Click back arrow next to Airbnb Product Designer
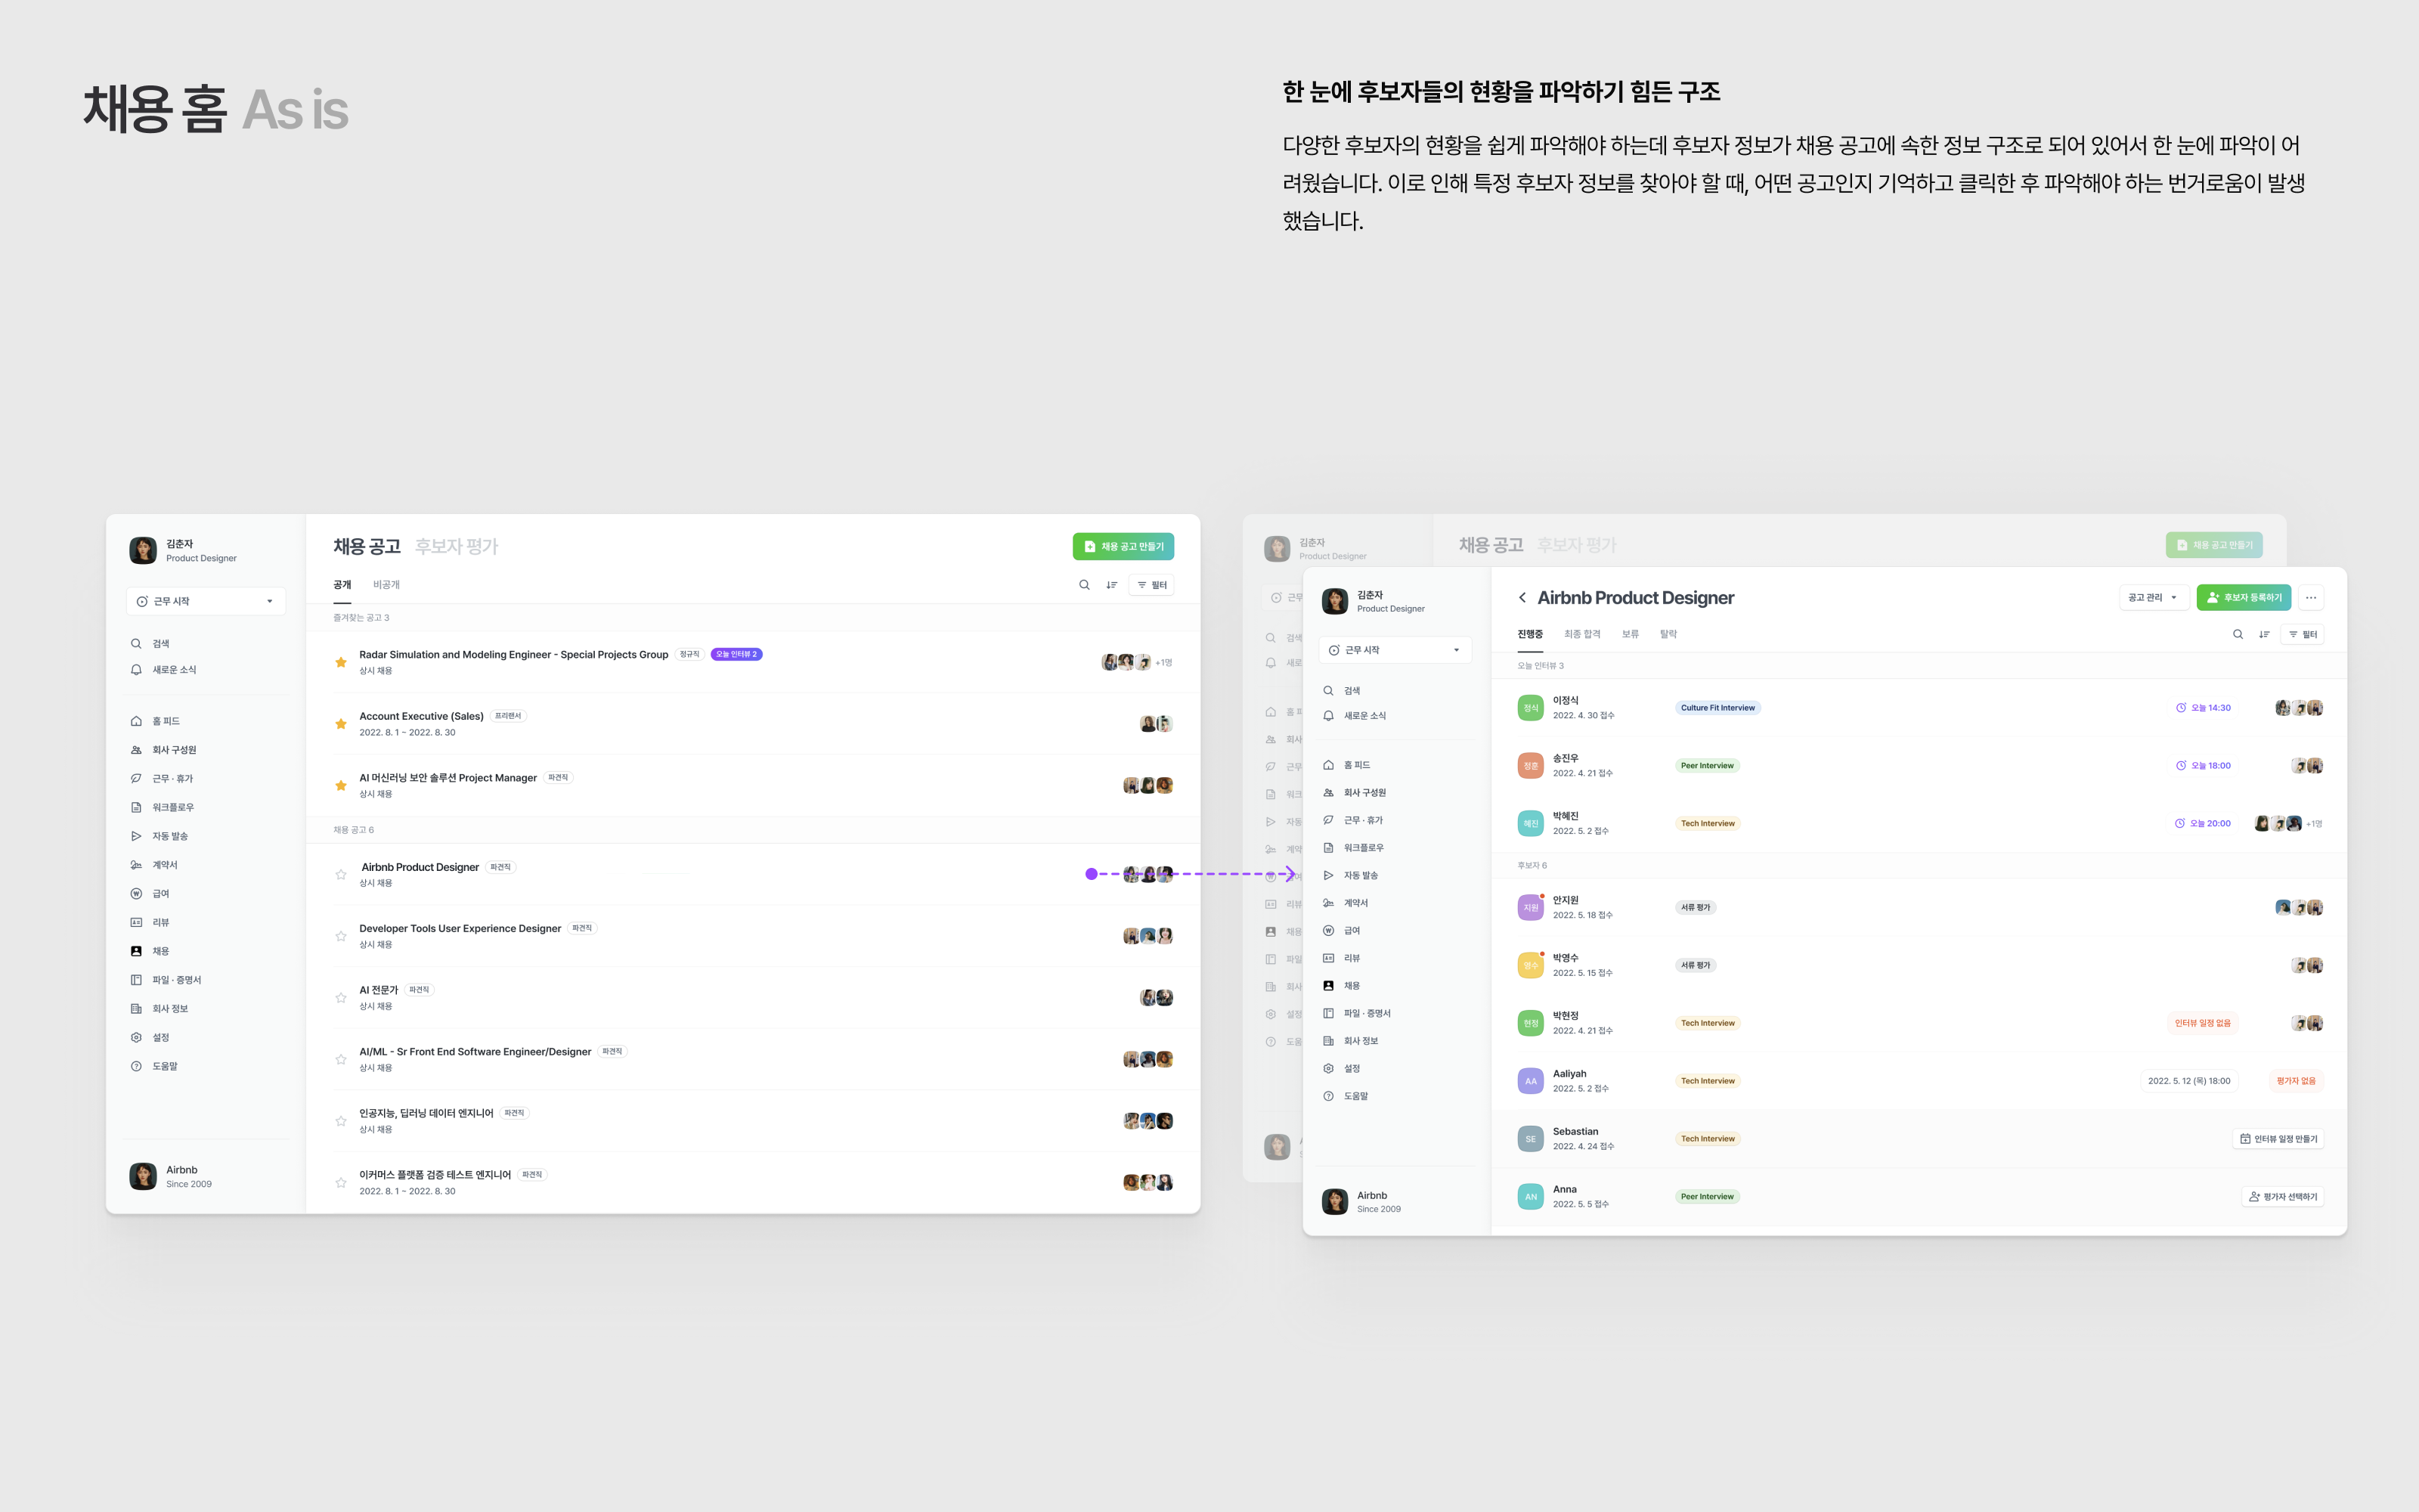 [1522, 598]
